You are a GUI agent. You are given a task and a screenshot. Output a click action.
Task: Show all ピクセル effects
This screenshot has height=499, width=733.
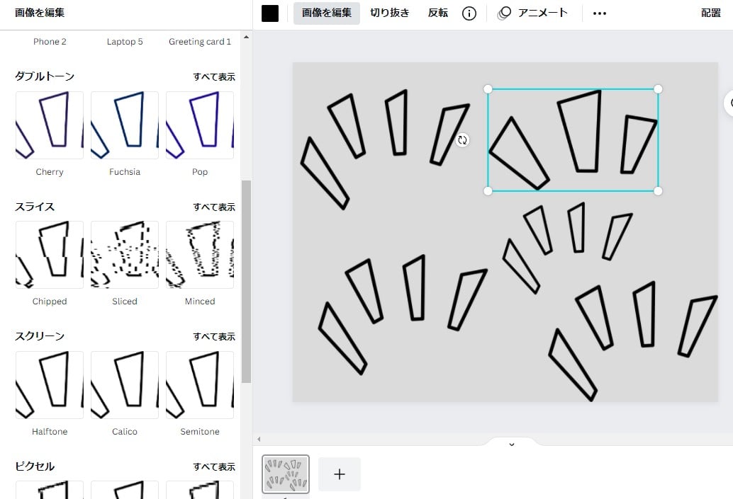pos(214,466)
